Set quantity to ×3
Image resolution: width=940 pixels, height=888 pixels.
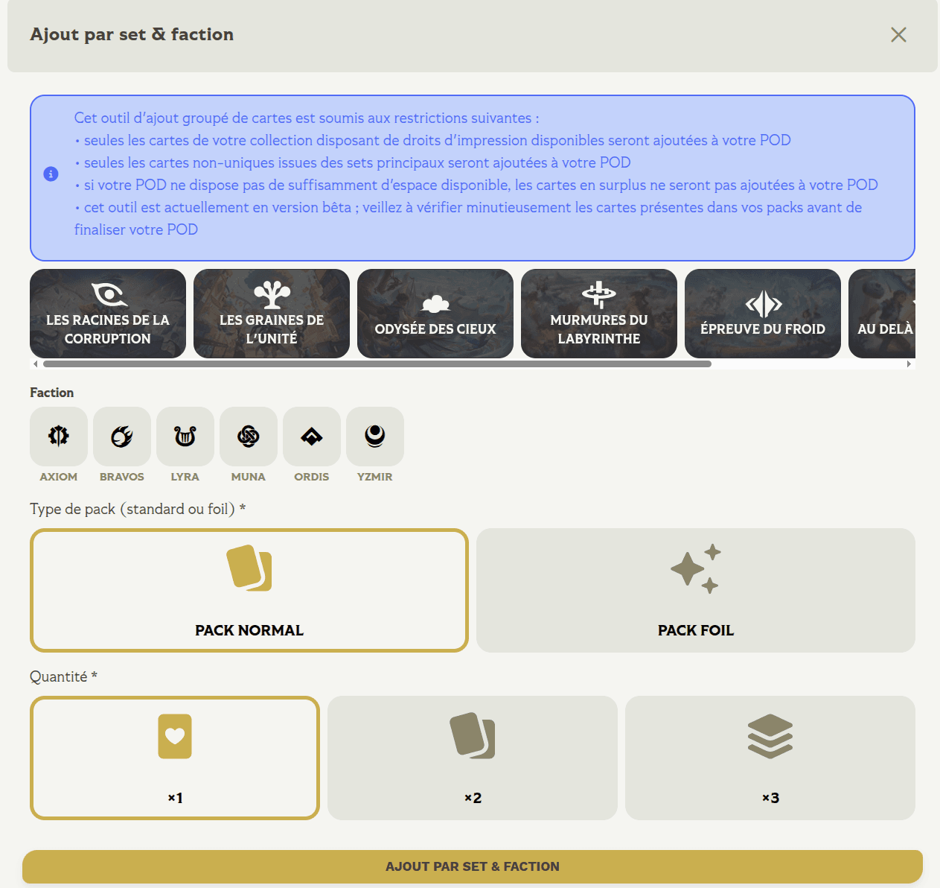(x=770, y=758)
